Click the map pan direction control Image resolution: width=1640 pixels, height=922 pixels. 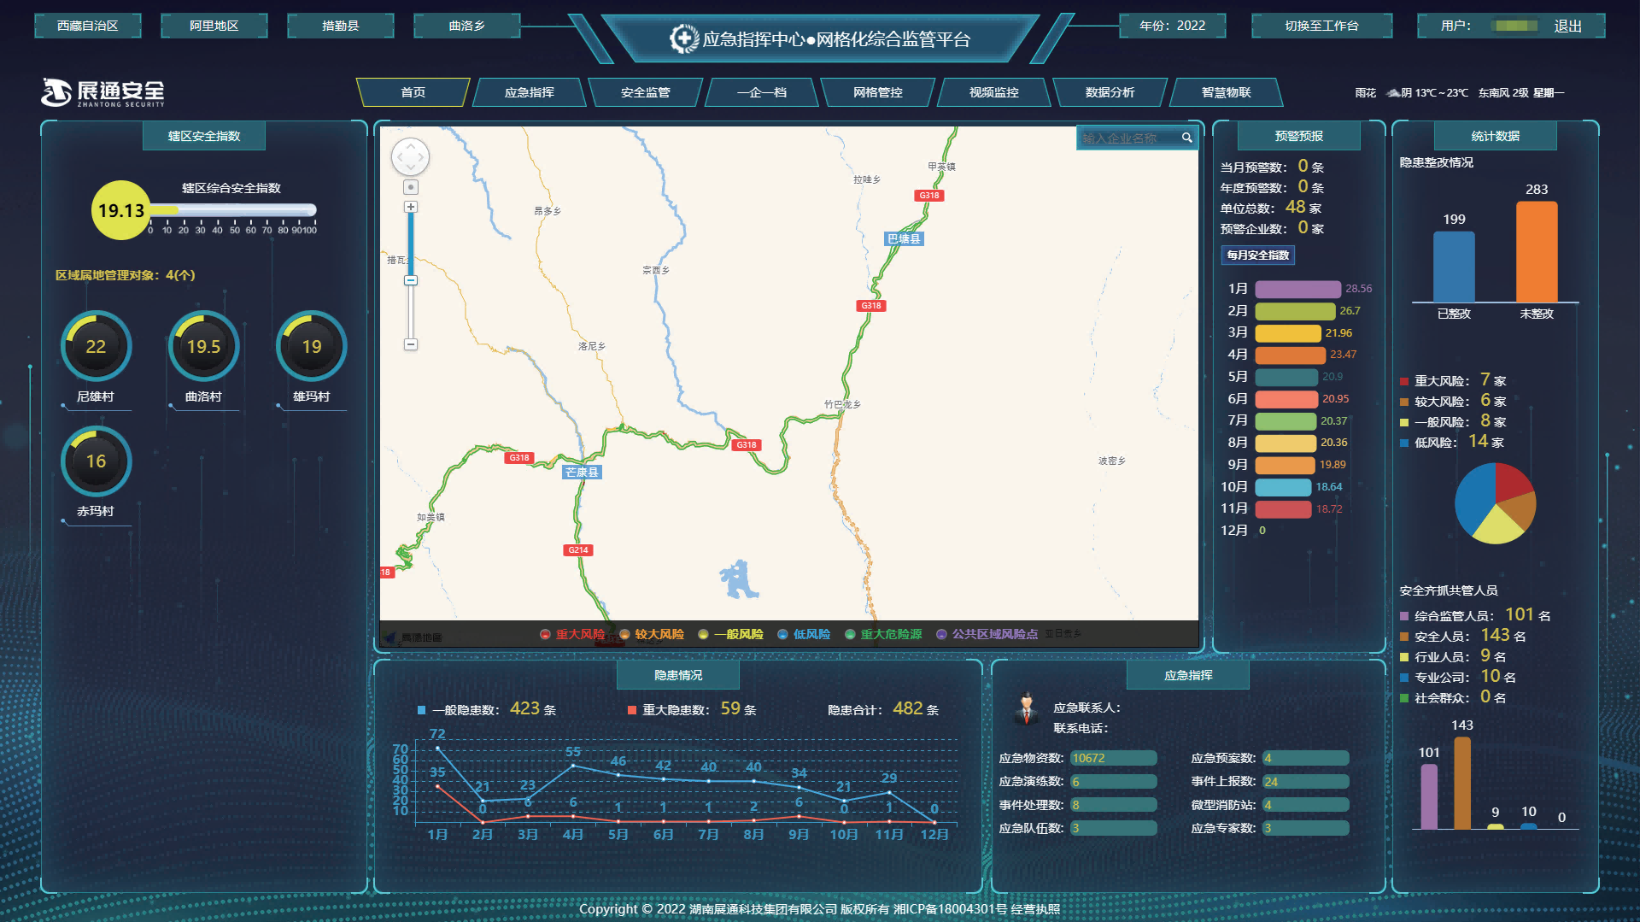pyautogui.click(x=410, y=156)
